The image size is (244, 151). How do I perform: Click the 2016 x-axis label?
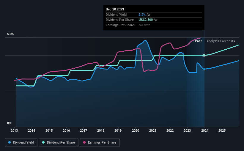pos(66,130)
